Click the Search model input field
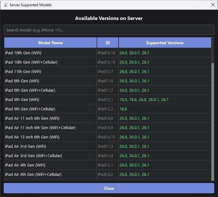 point(109,30)
